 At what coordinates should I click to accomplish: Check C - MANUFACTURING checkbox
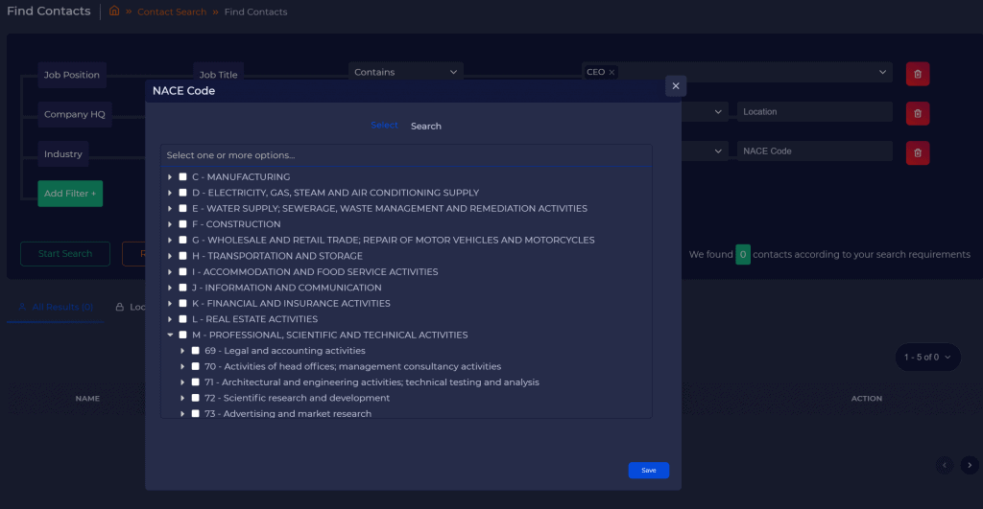click(182, 177)
